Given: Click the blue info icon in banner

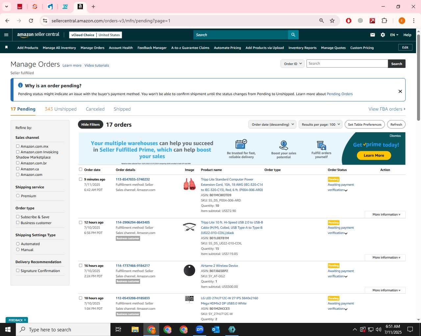Looking at the screenshot, I should click(20, 85).
